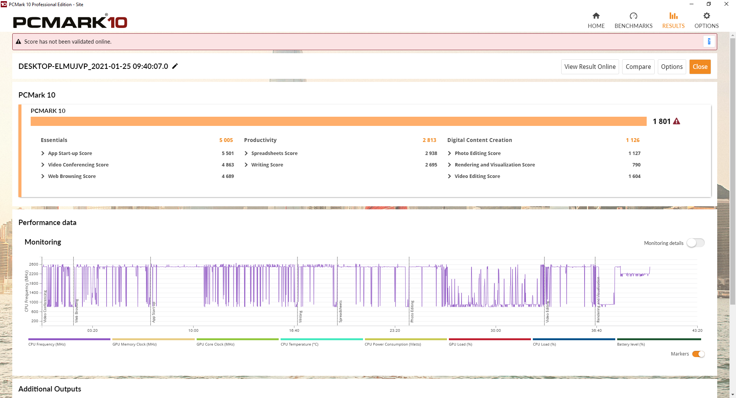Image resolution: width=736 pixels, height=398 pixels.
Task: Click the Photo Editing chart marker
Action: (412, 312)
